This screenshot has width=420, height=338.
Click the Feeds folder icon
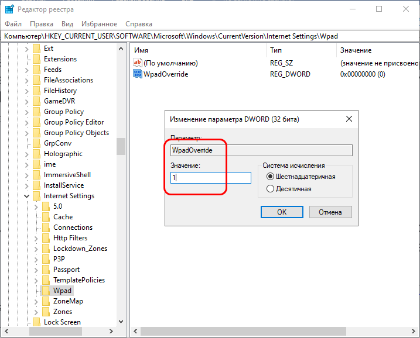pyautogui.click(x=36, y=70)
